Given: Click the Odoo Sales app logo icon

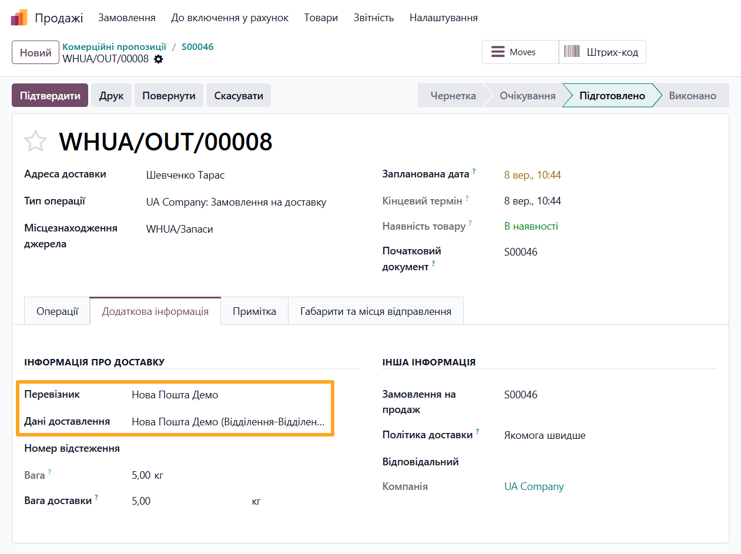Looking at the screenshot, I should [x=19, y=18].
